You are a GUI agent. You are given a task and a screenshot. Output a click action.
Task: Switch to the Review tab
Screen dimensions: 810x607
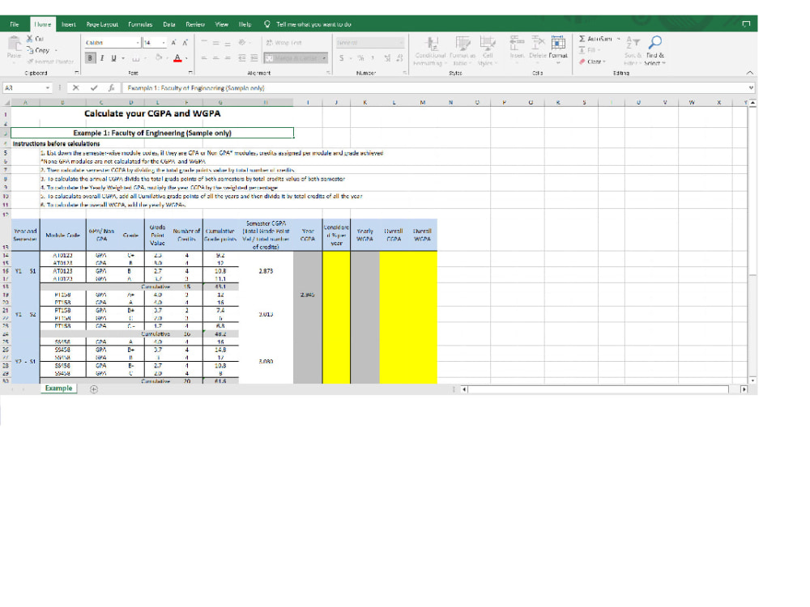[x=194, y=24]
